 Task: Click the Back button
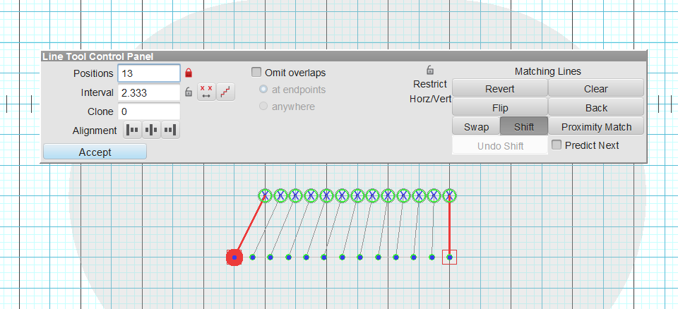pyautogui.click(x=596, y=108)
